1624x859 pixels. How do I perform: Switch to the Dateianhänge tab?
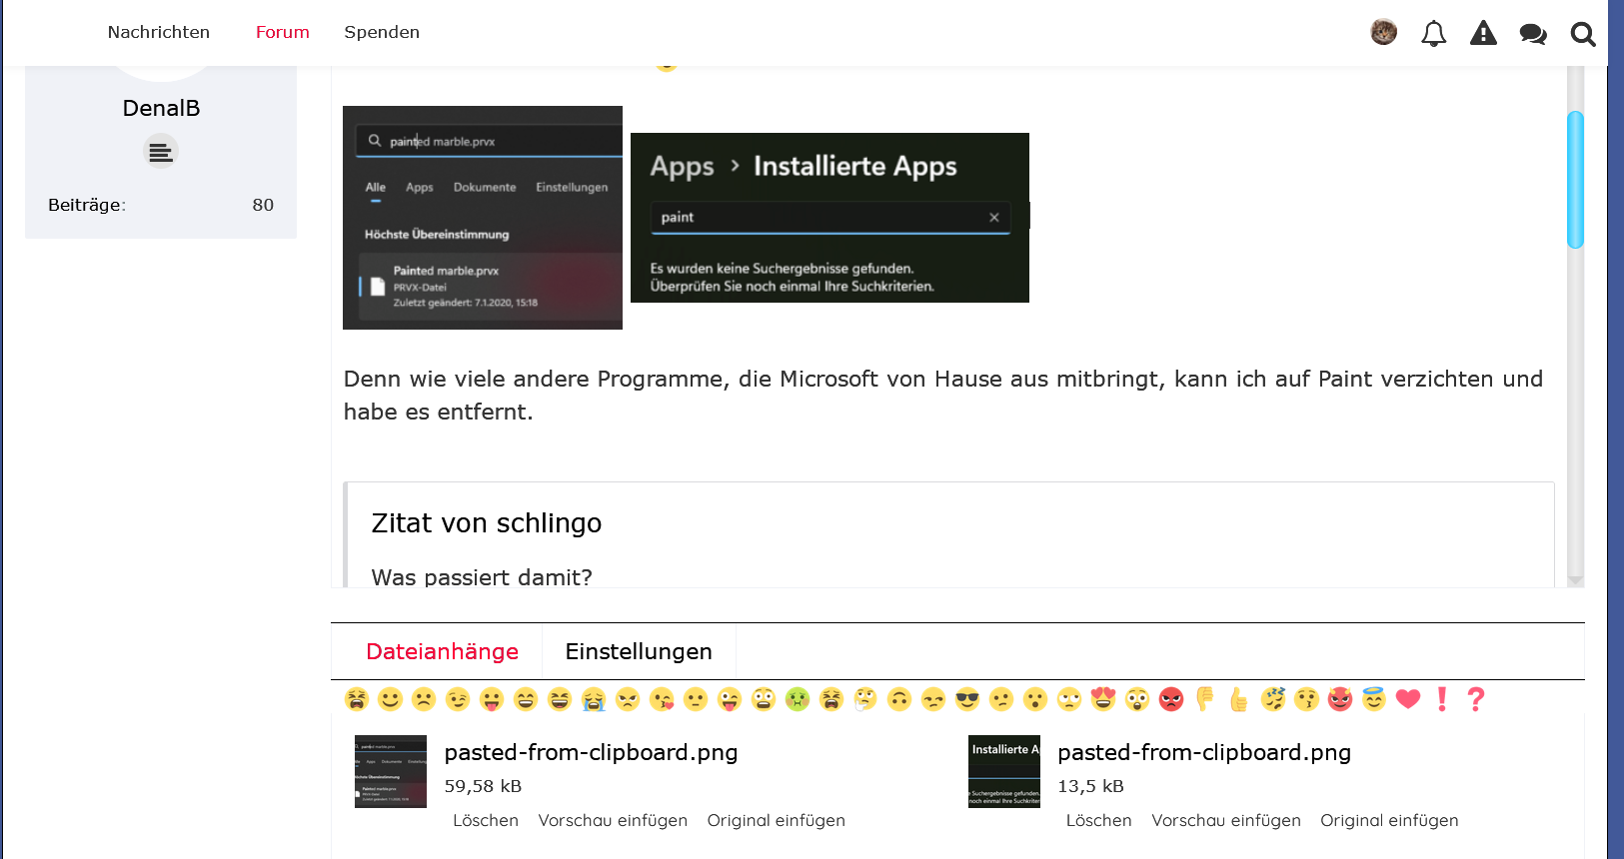pyautogui.click(x=442, y=651)
